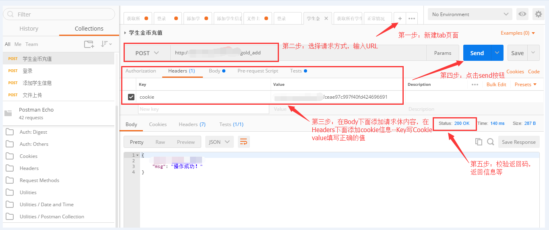Click the folder icon beside Cookies
The image size is (549, 230).
tap(10, 156)
